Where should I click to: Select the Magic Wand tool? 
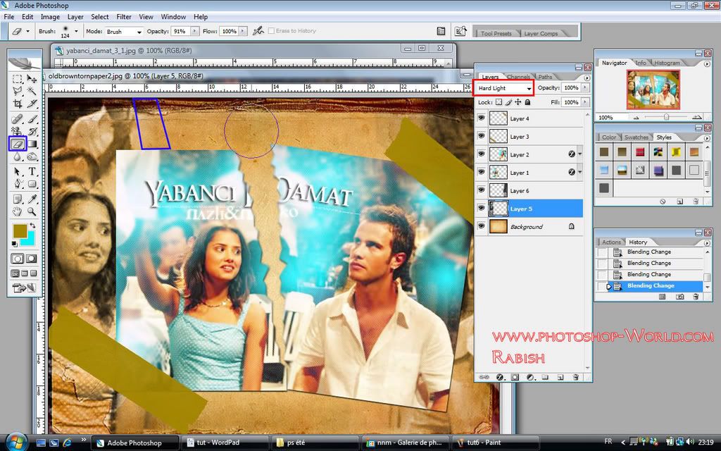pyautogui.click(x=32, y=91)
